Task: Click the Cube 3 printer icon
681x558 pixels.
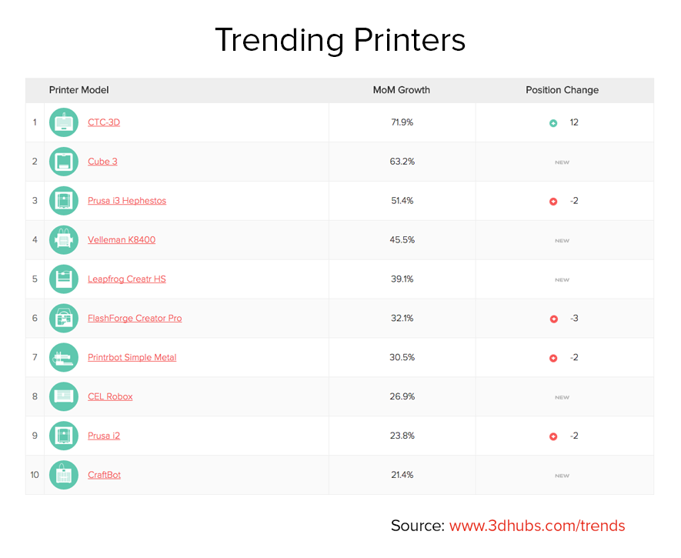Action: pyautogui.click(x=64, y=162)
